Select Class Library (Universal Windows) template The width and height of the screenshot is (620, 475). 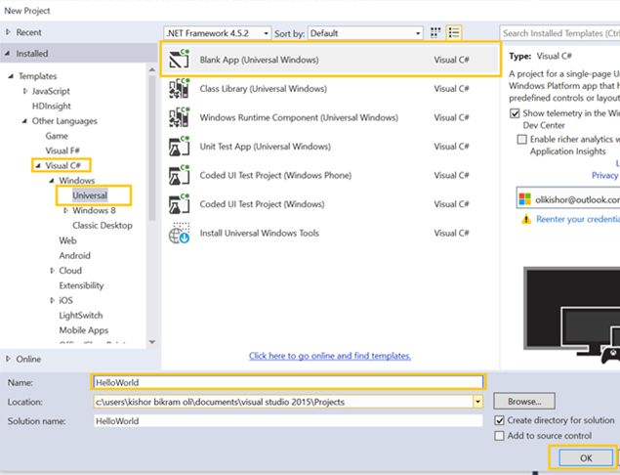click(331, 88)
